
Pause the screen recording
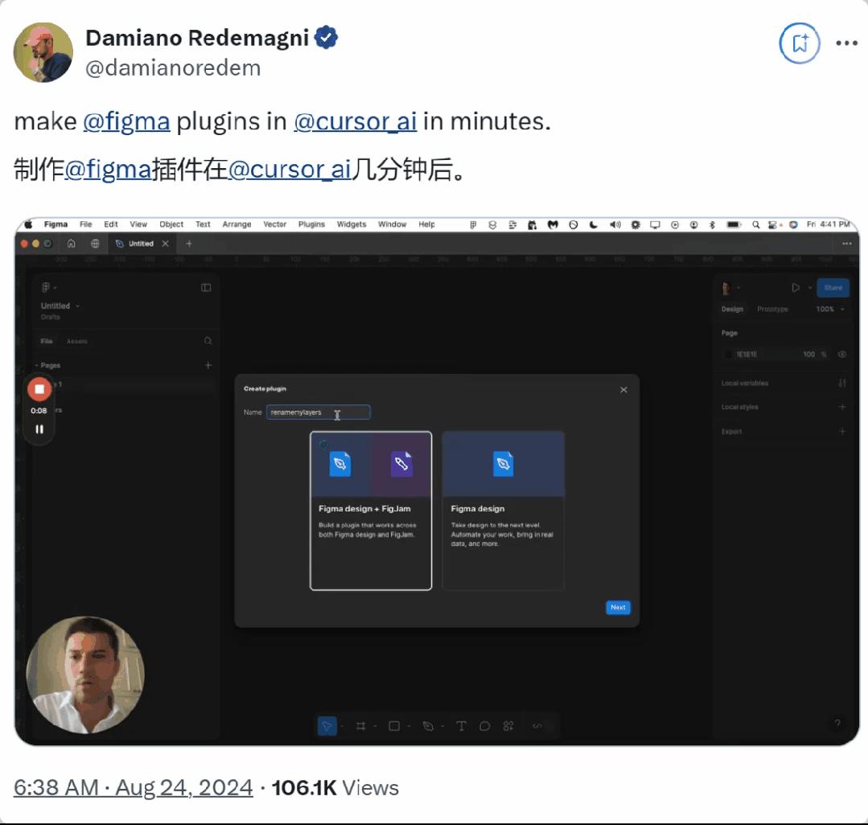click(39, 429)
